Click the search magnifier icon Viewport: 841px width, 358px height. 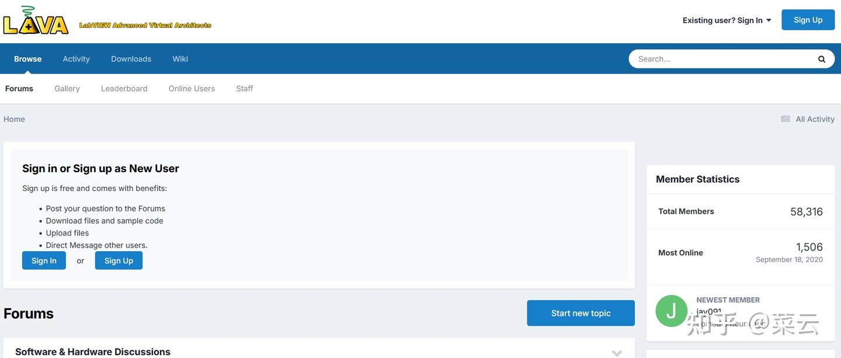[822, 59]
